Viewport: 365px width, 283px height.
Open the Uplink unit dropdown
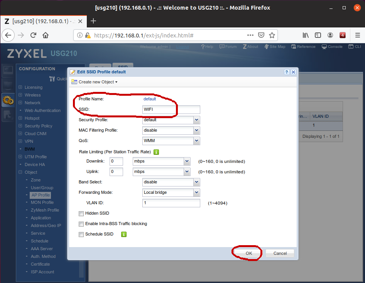187,172
